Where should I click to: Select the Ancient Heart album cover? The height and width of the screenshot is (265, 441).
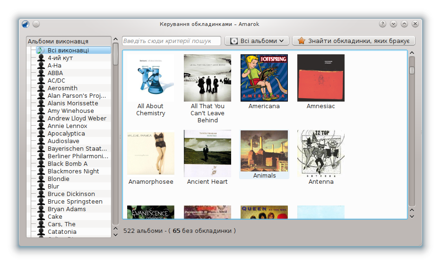[x=208, y=154]
